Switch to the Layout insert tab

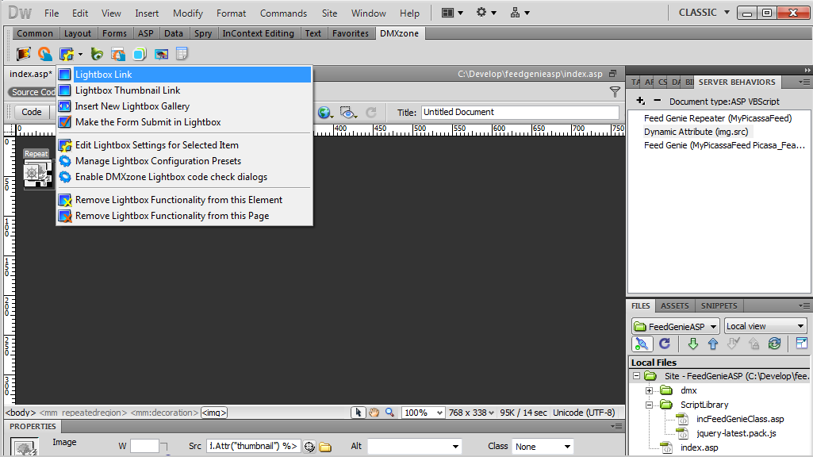click(x=77, y=33)
